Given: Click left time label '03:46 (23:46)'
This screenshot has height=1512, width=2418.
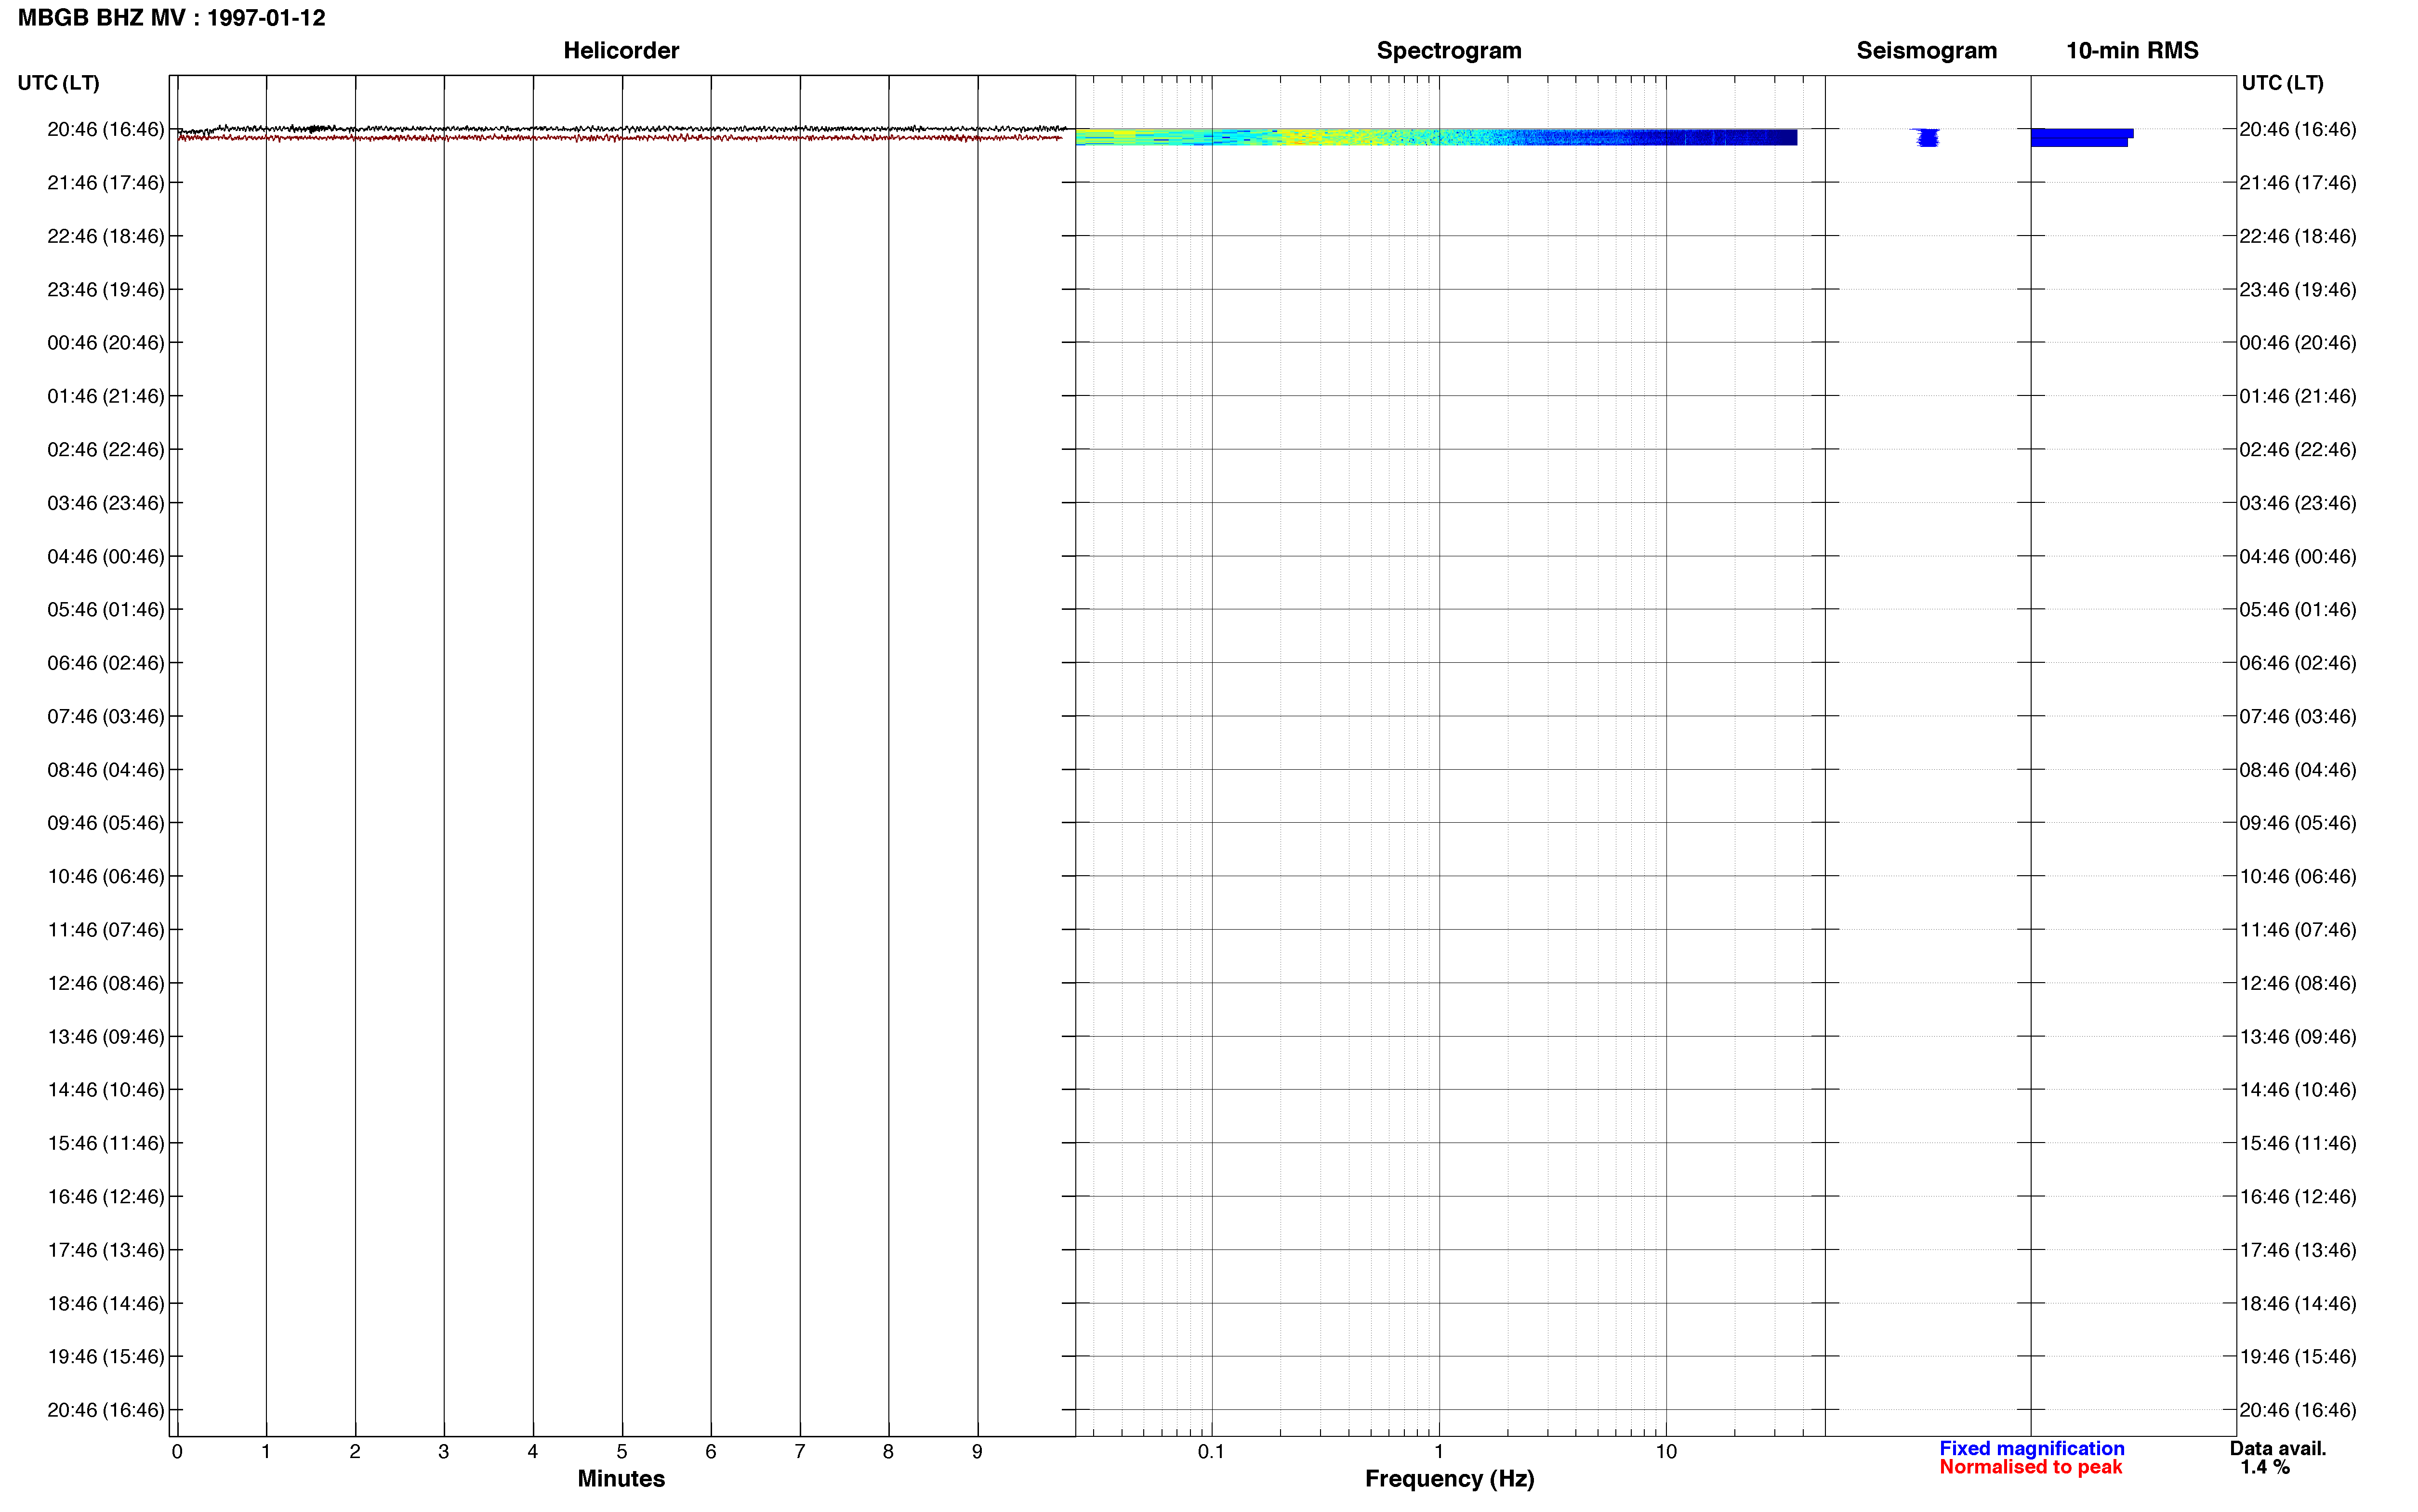Looking at the screenshot, I should coord(106,503).
